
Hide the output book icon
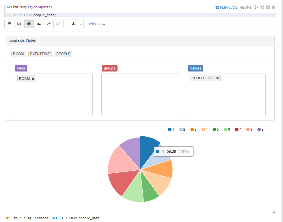click(268, 7)
